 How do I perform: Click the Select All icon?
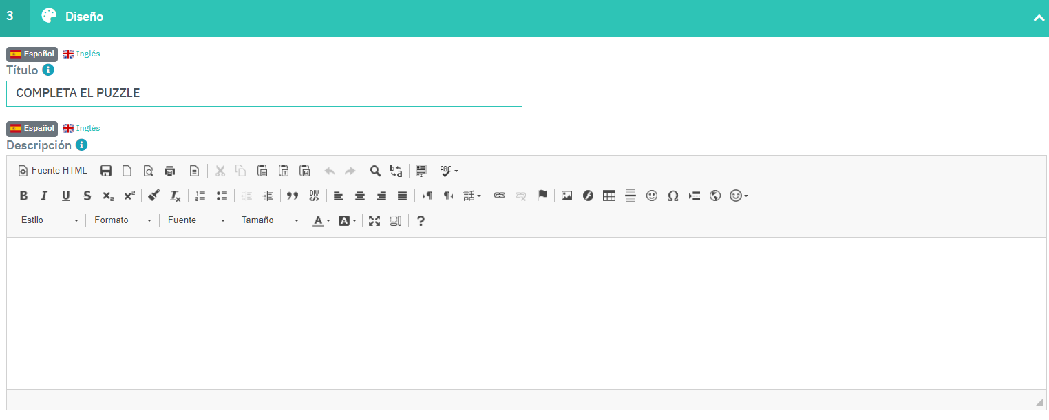(x=421, y=171)
